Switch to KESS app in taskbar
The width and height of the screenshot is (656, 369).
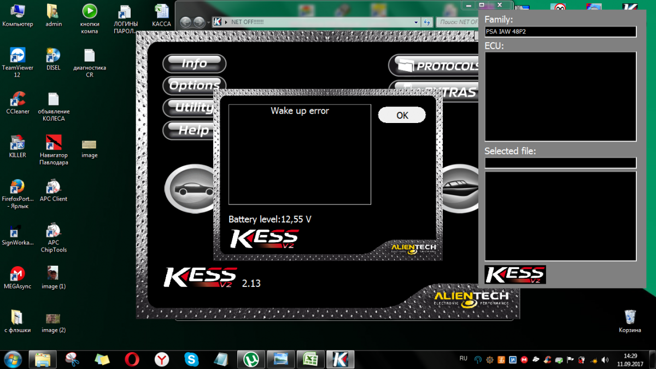coord(340,359)
